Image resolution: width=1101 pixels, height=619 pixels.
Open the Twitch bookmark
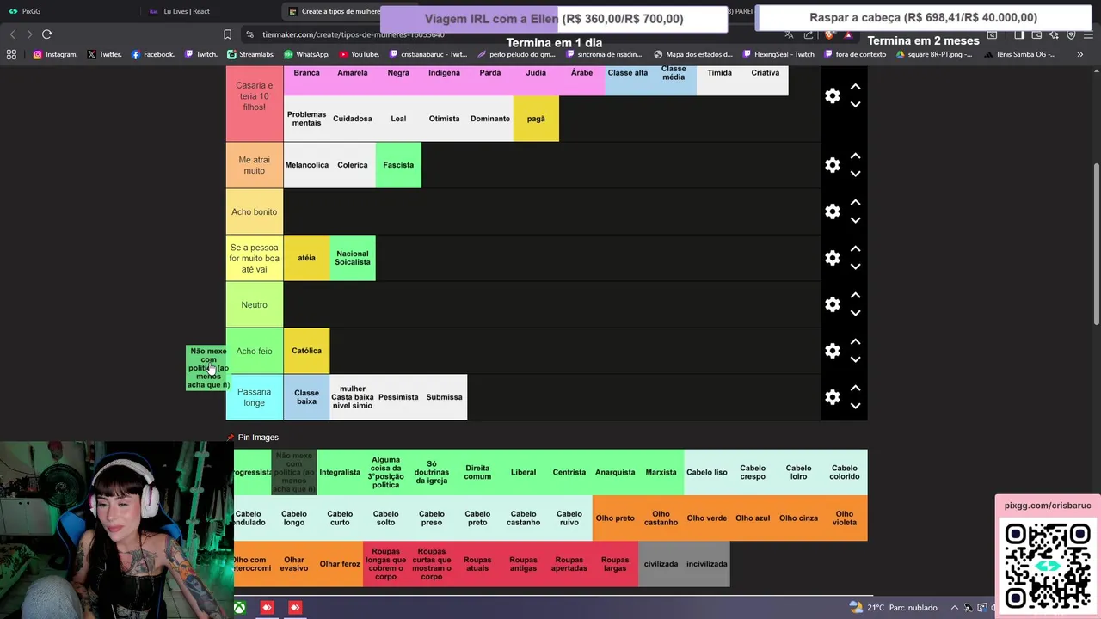tap(200, 54)
